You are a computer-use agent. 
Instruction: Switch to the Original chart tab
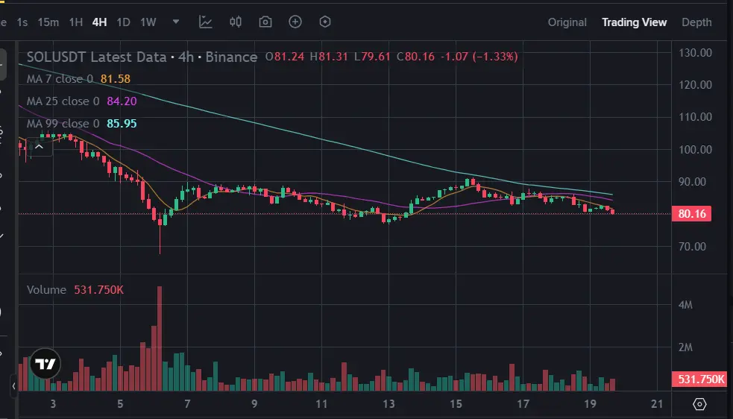[567, 22]
